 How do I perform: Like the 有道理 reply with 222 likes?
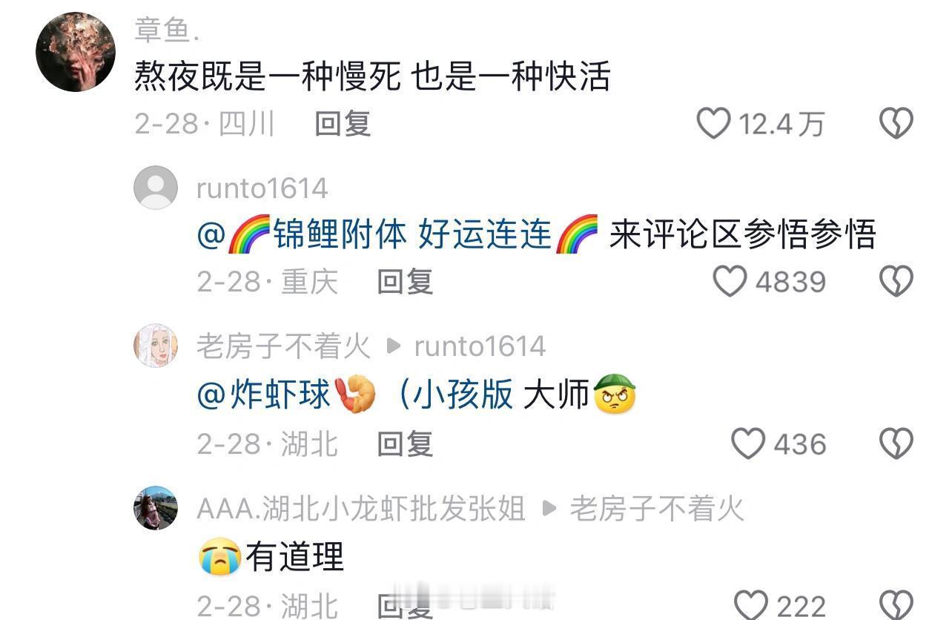click(x=751, y=605)
